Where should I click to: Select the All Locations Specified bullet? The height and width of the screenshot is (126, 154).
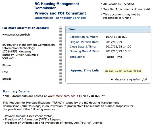(x=118, y=4)
